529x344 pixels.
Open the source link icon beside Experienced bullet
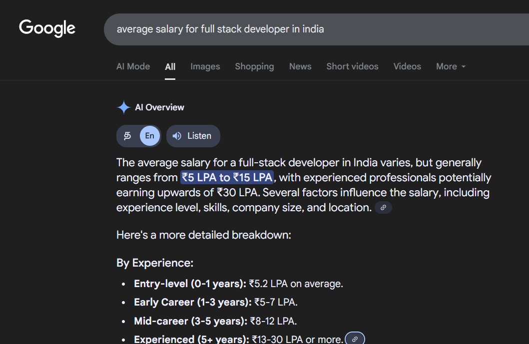(355, 339)
